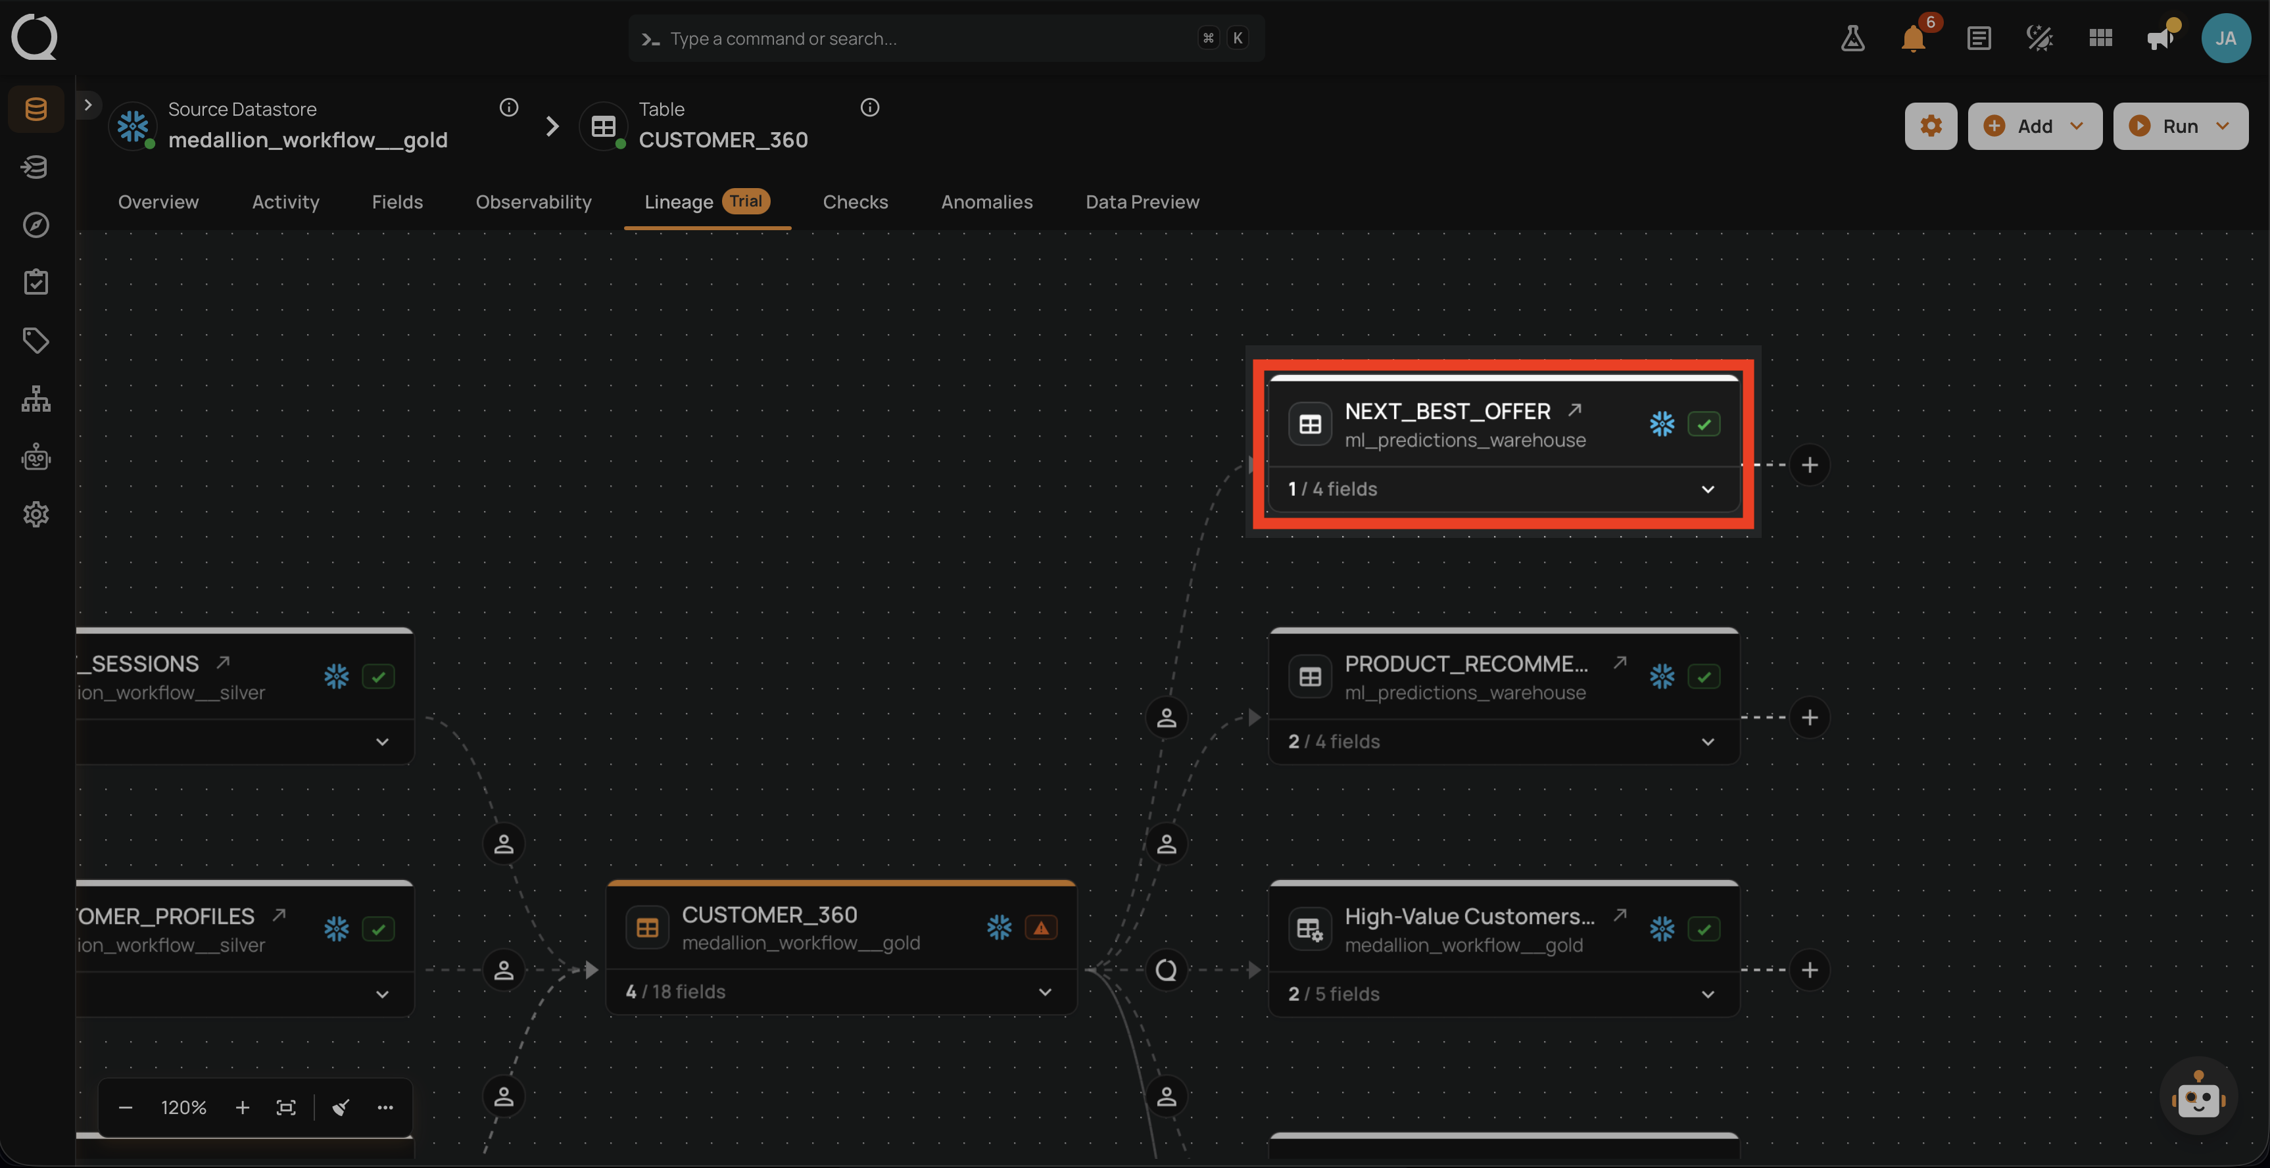This screenshot has height=1168, width=2270.
Task: Open High-Value Customers external link arrow
Action: click(1620, 915)
